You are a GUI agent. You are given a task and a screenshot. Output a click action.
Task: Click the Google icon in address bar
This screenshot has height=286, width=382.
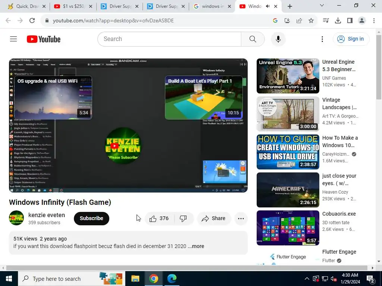pyautogui.click(x=275, y=20)
